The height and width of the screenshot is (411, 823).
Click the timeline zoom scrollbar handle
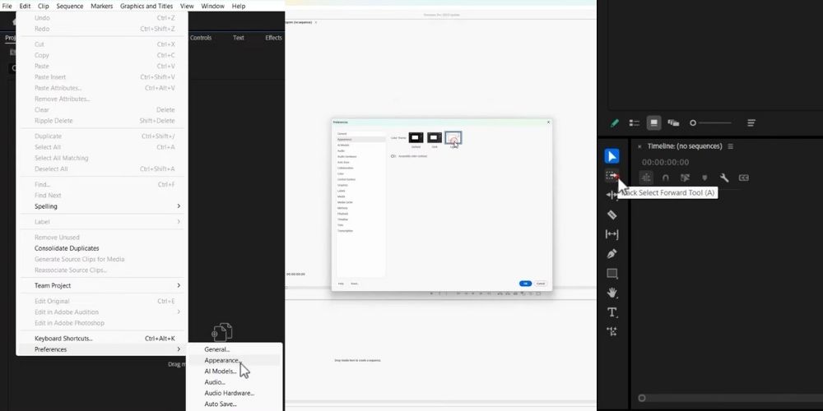(641, 398)
